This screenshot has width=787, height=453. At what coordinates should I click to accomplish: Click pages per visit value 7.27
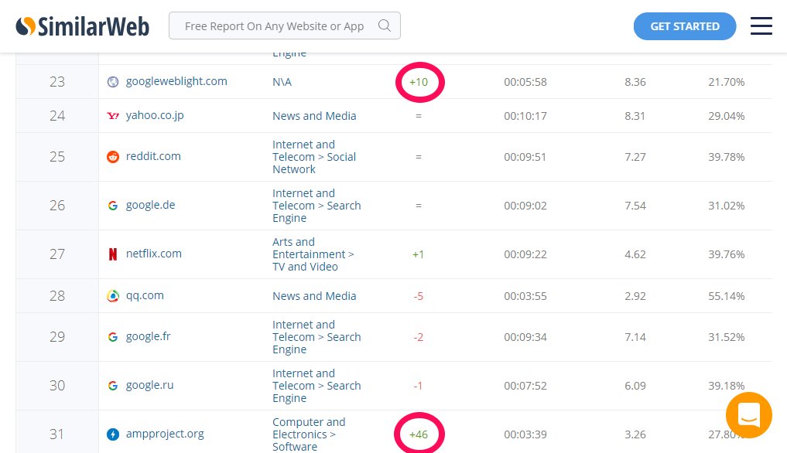click(635, 158)
